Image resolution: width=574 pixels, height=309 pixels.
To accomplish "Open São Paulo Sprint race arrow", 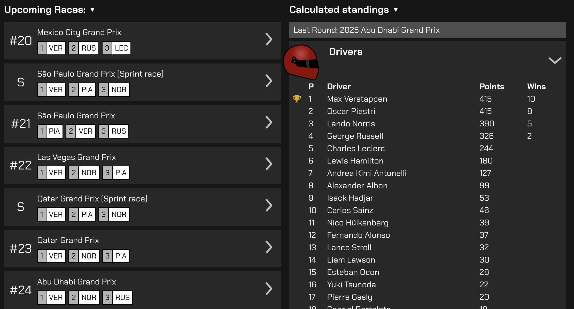I will click(x=269, y=81).
